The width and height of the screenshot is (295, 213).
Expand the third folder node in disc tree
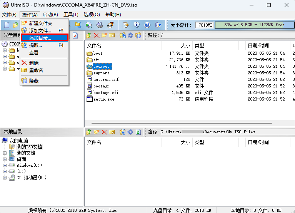(5, 62)
